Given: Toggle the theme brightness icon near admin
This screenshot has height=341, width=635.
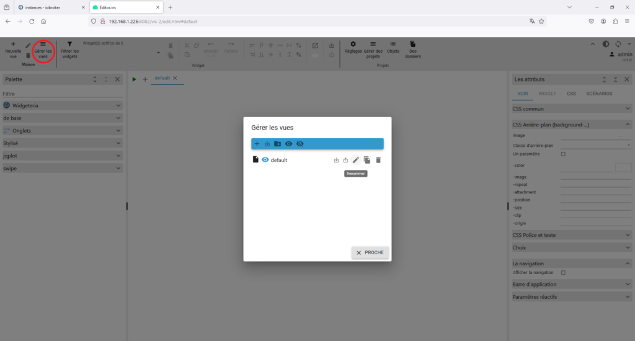Looking at the screenshot, I should [x=606, y=44].
